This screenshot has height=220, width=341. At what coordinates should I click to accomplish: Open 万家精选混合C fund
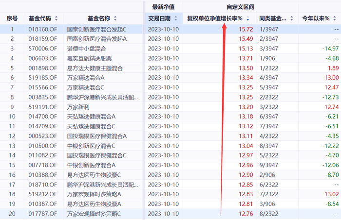(x=85, y=87)
